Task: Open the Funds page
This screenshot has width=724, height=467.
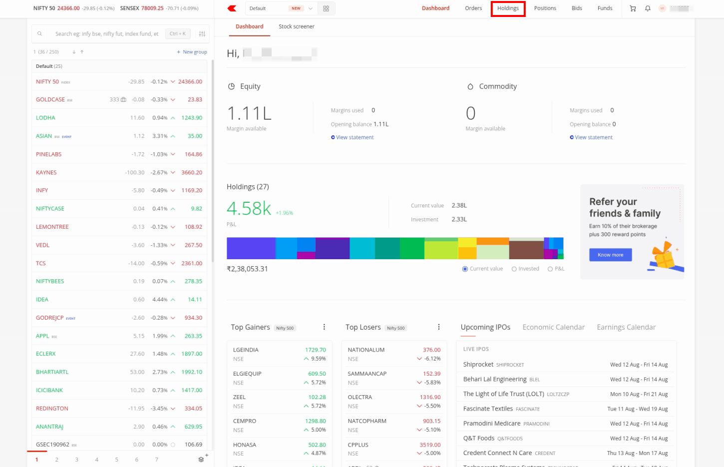Action: (605, 8)
